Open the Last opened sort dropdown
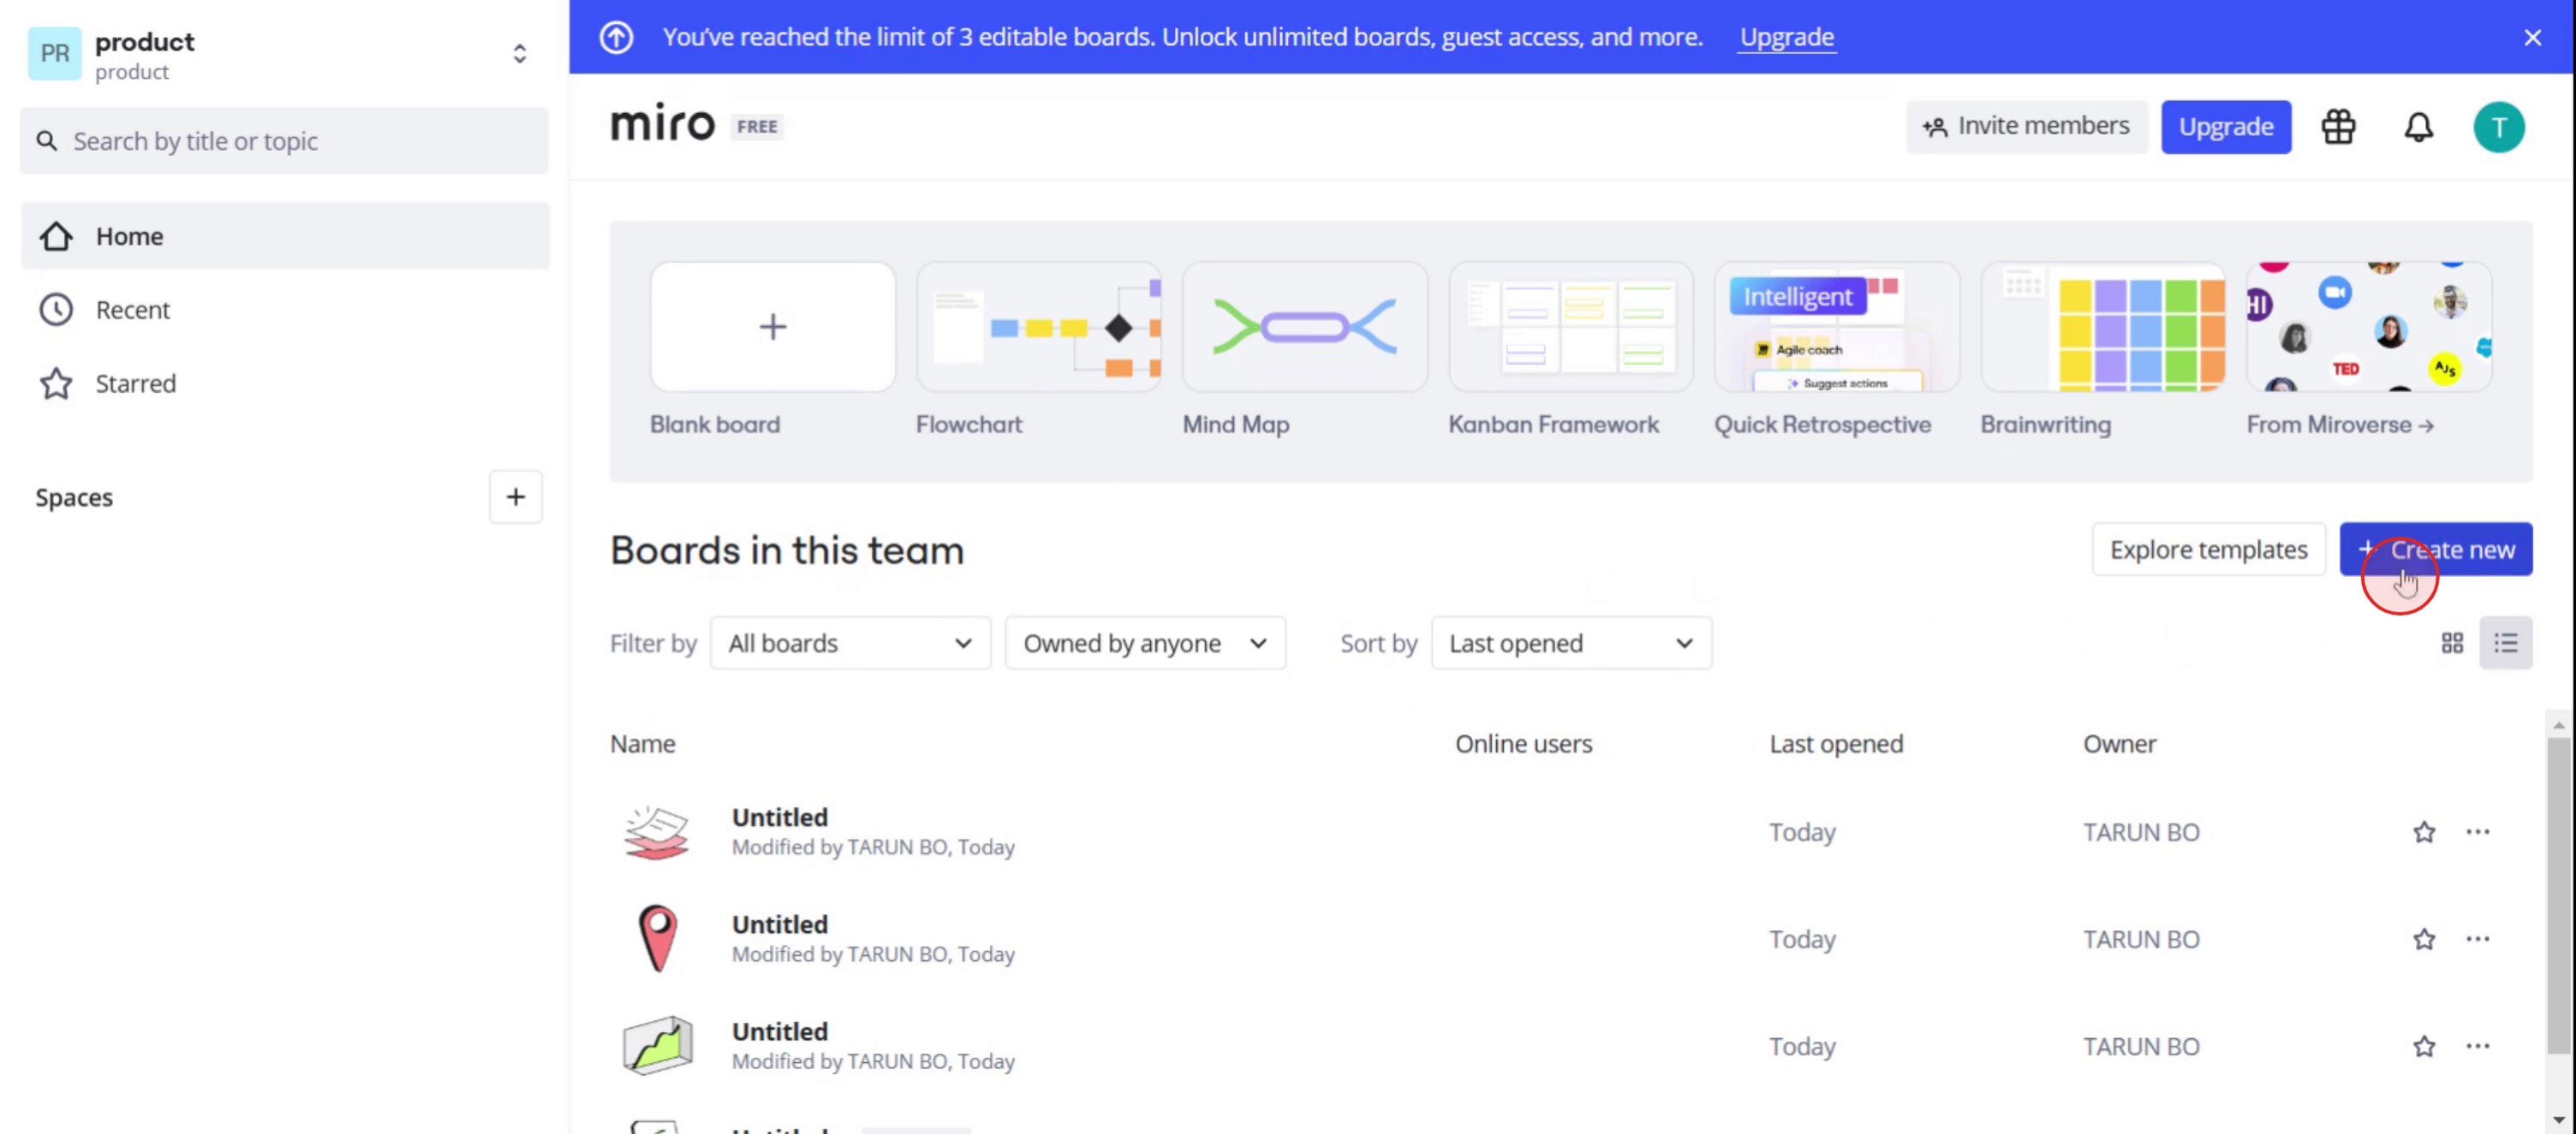This screenshot has height=1134, width=2576. tap(1570, 644)
